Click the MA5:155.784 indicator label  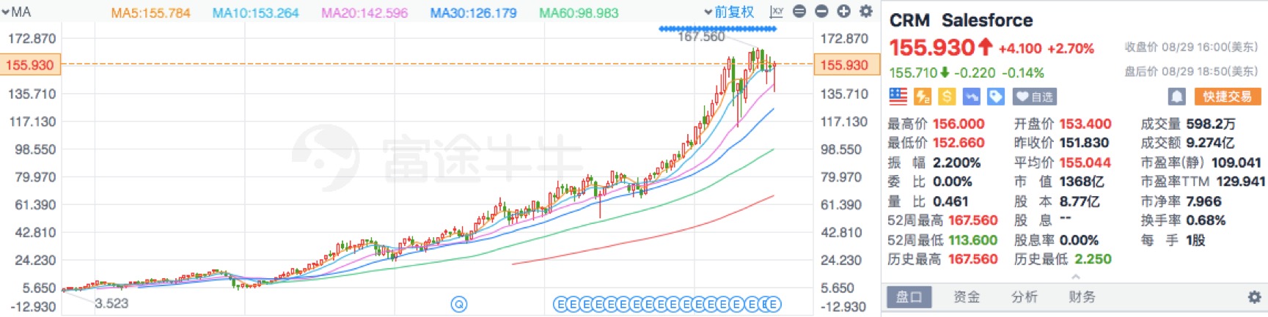tap(150, 12)
